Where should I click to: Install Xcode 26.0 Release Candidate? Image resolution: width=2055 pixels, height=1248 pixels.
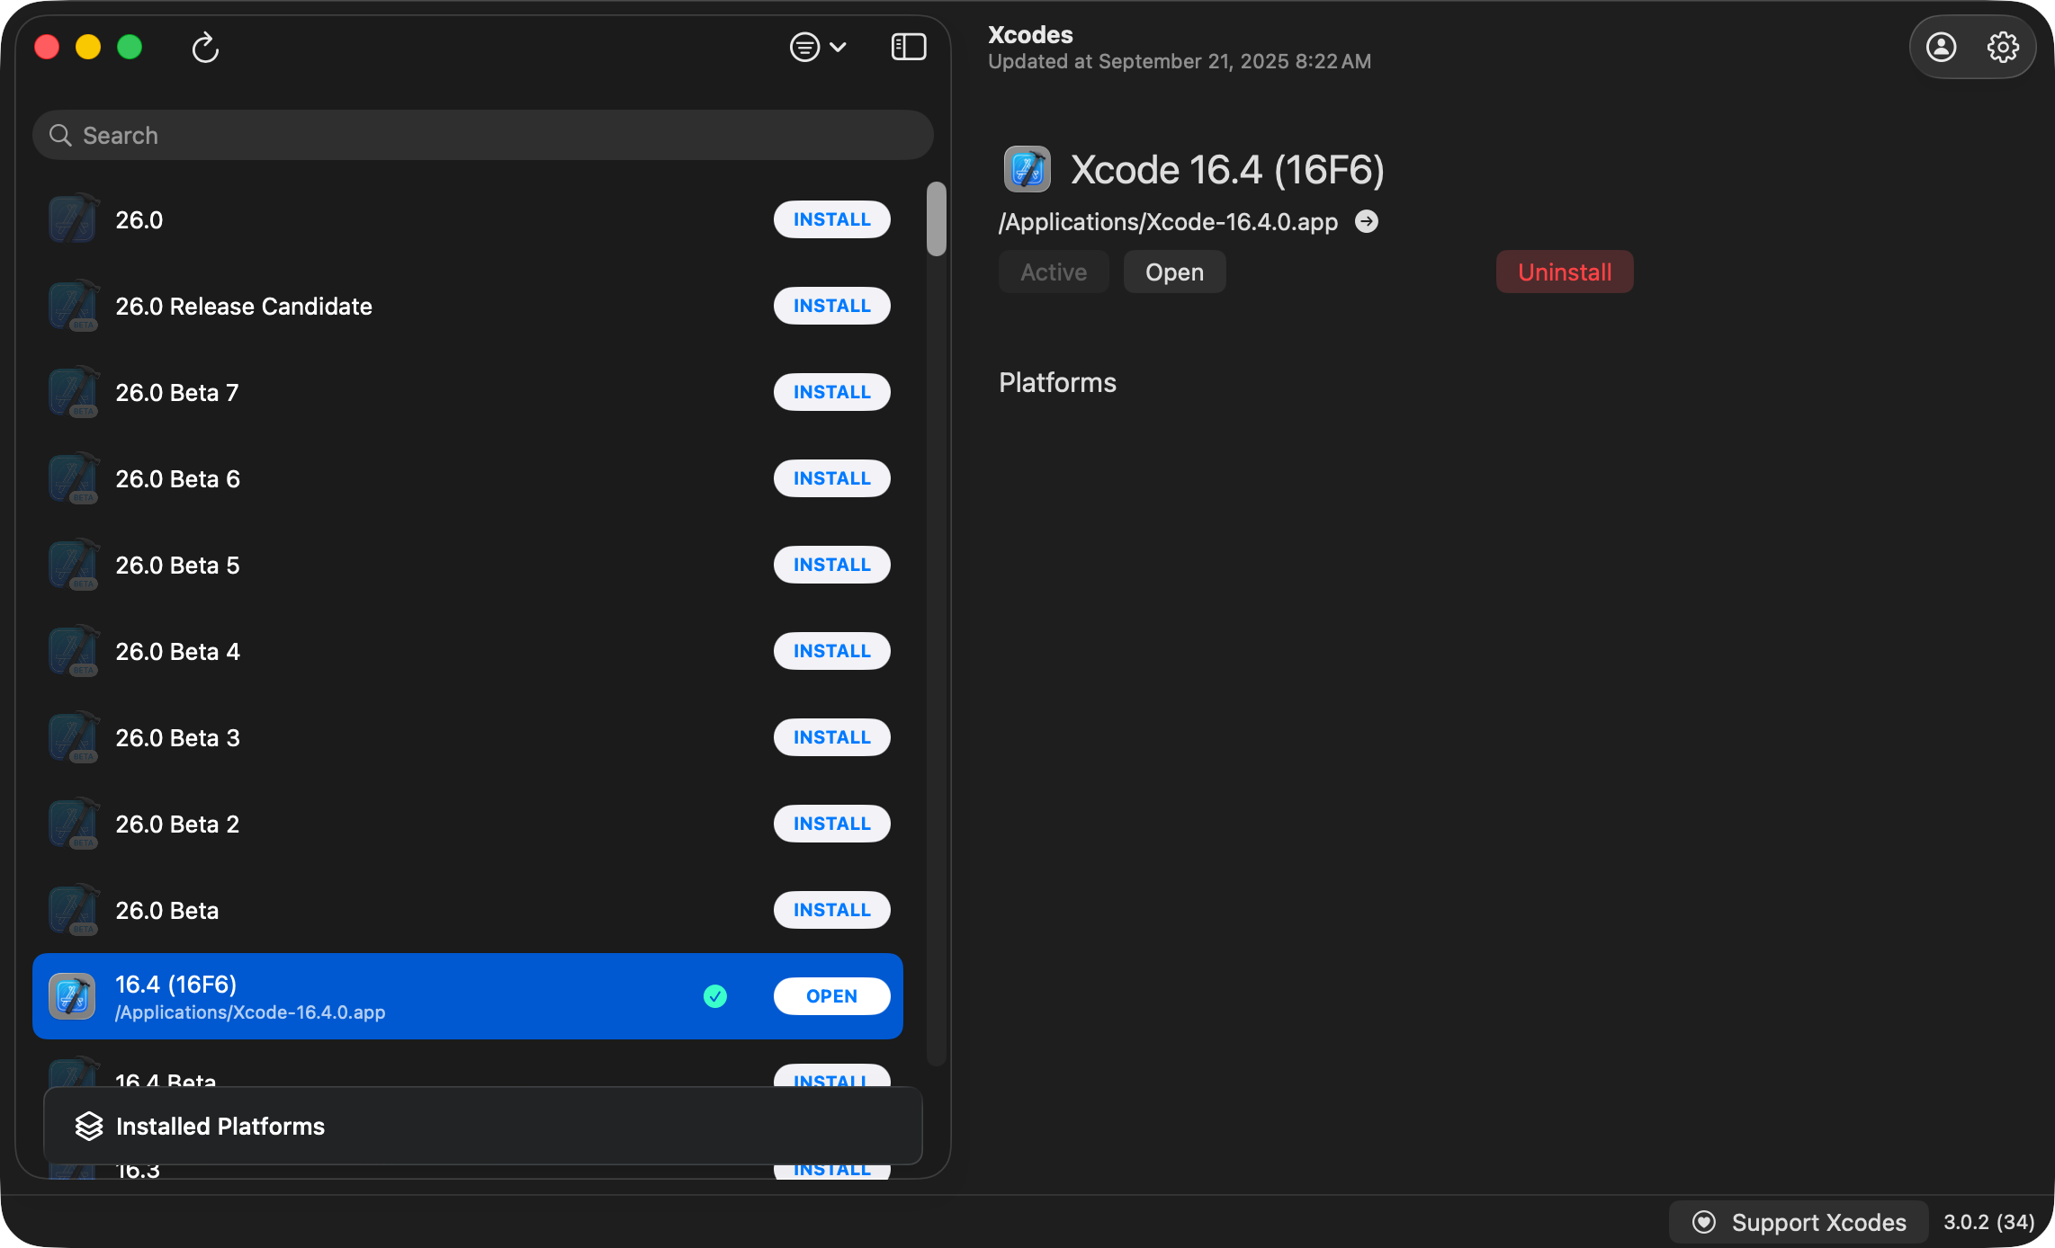click(x=830, y=306)
